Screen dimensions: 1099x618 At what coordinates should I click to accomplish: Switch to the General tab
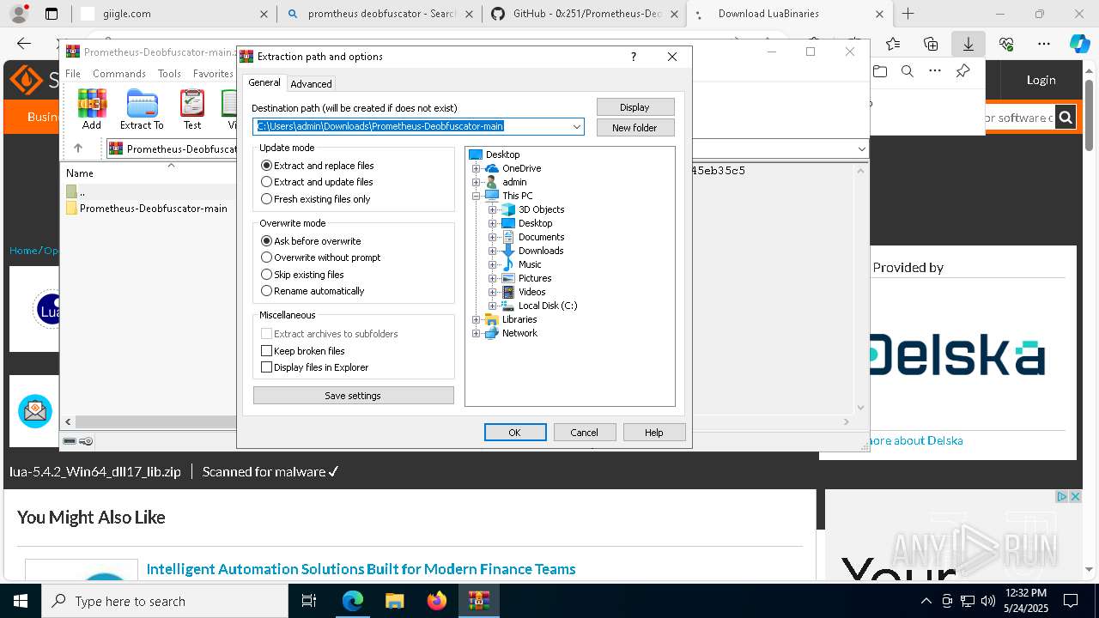264,82
